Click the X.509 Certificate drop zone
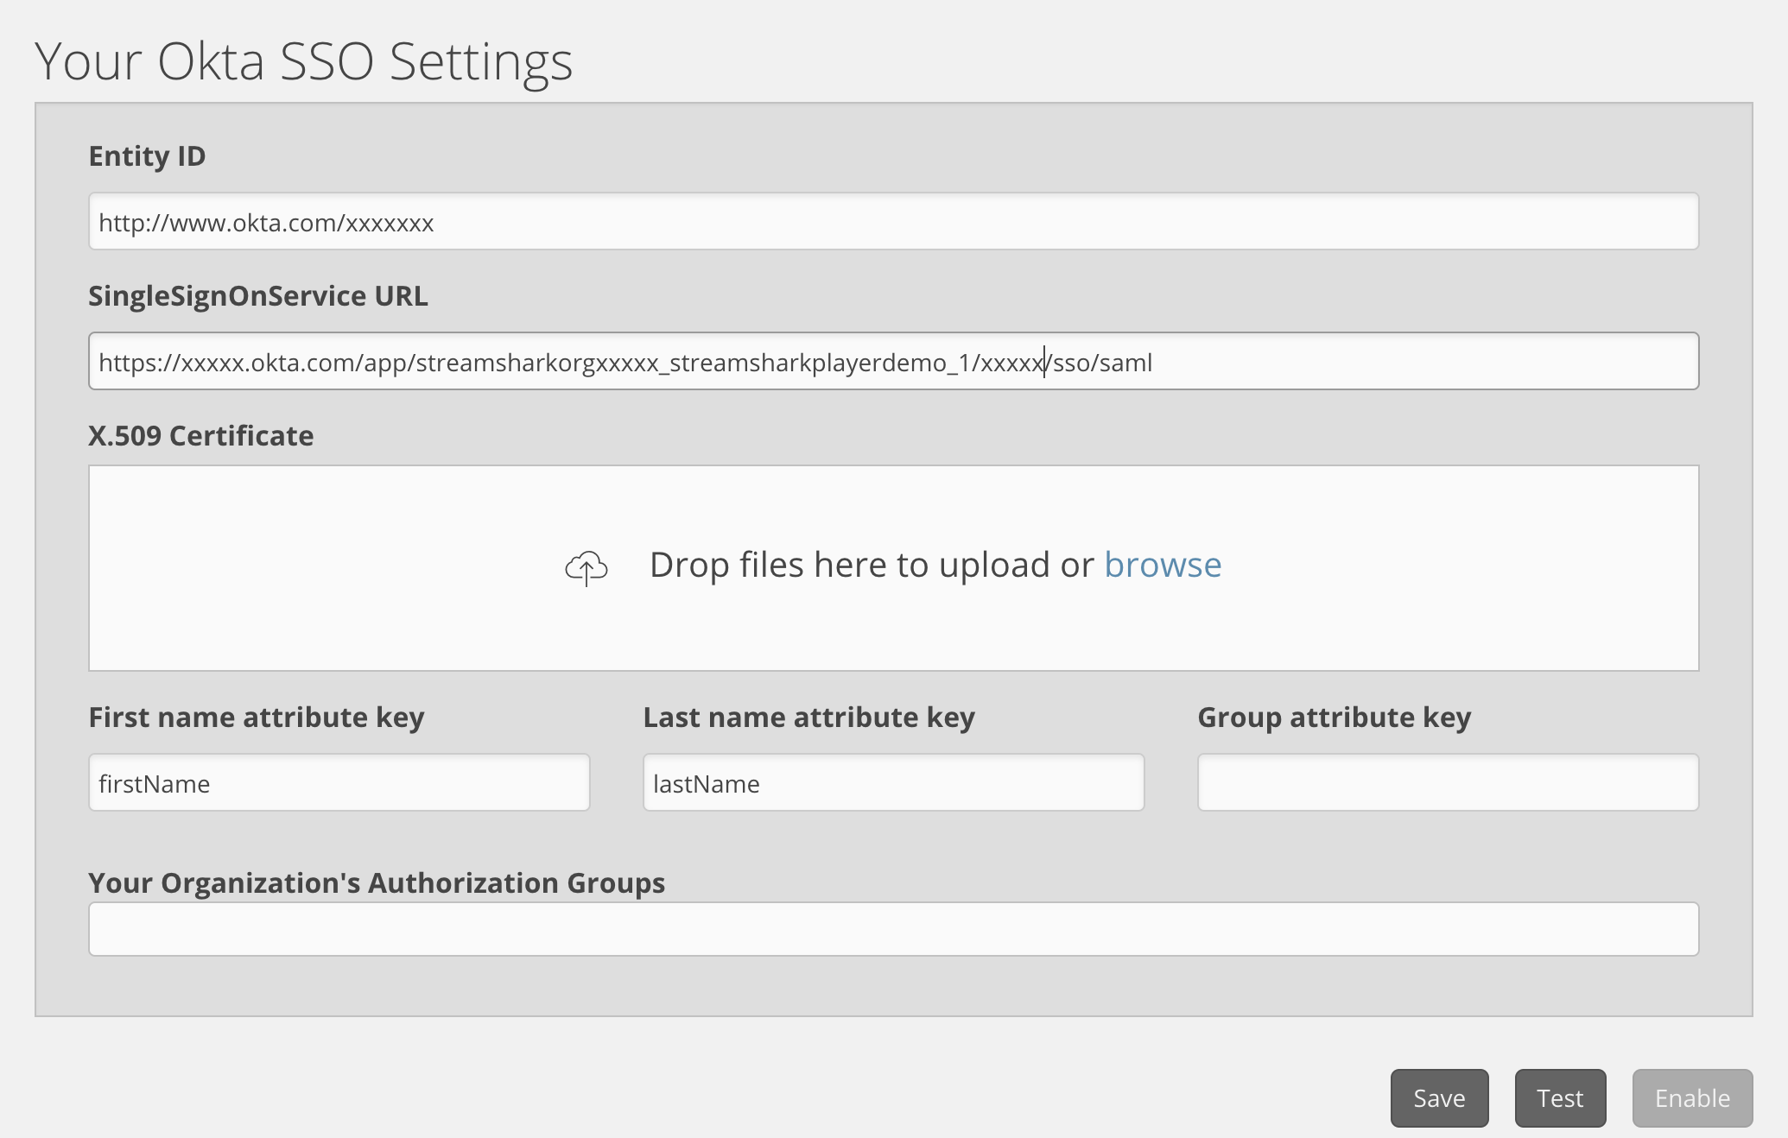 pyautogui.click(x=893, y=568)
